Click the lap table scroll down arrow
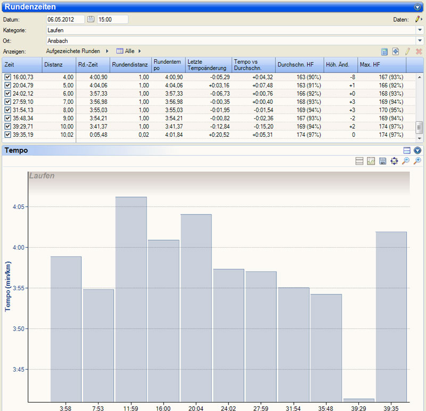 click(x=419, y=138)
